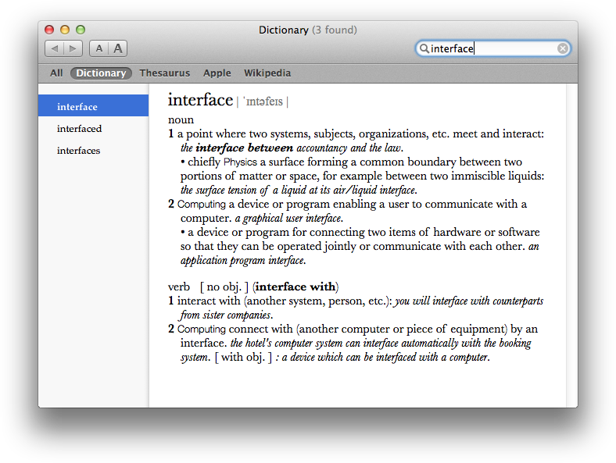Go forward with the right arrow button
616x463 pixels.
tap(73, 48)
